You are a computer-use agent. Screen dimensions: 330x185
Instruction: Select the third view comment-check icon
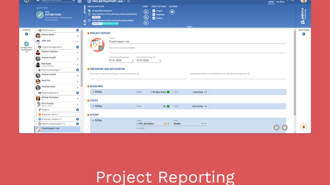(146, 23)
